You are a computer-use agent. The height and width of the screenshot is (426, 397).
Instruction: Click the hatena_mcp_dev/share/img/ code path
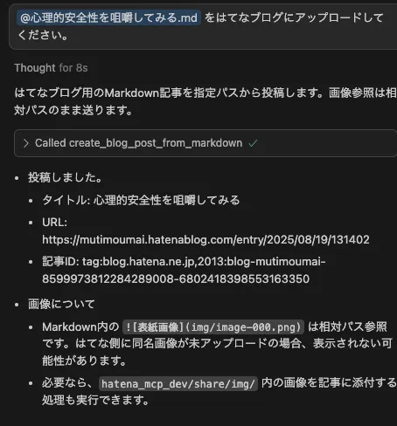click(178, 383)
